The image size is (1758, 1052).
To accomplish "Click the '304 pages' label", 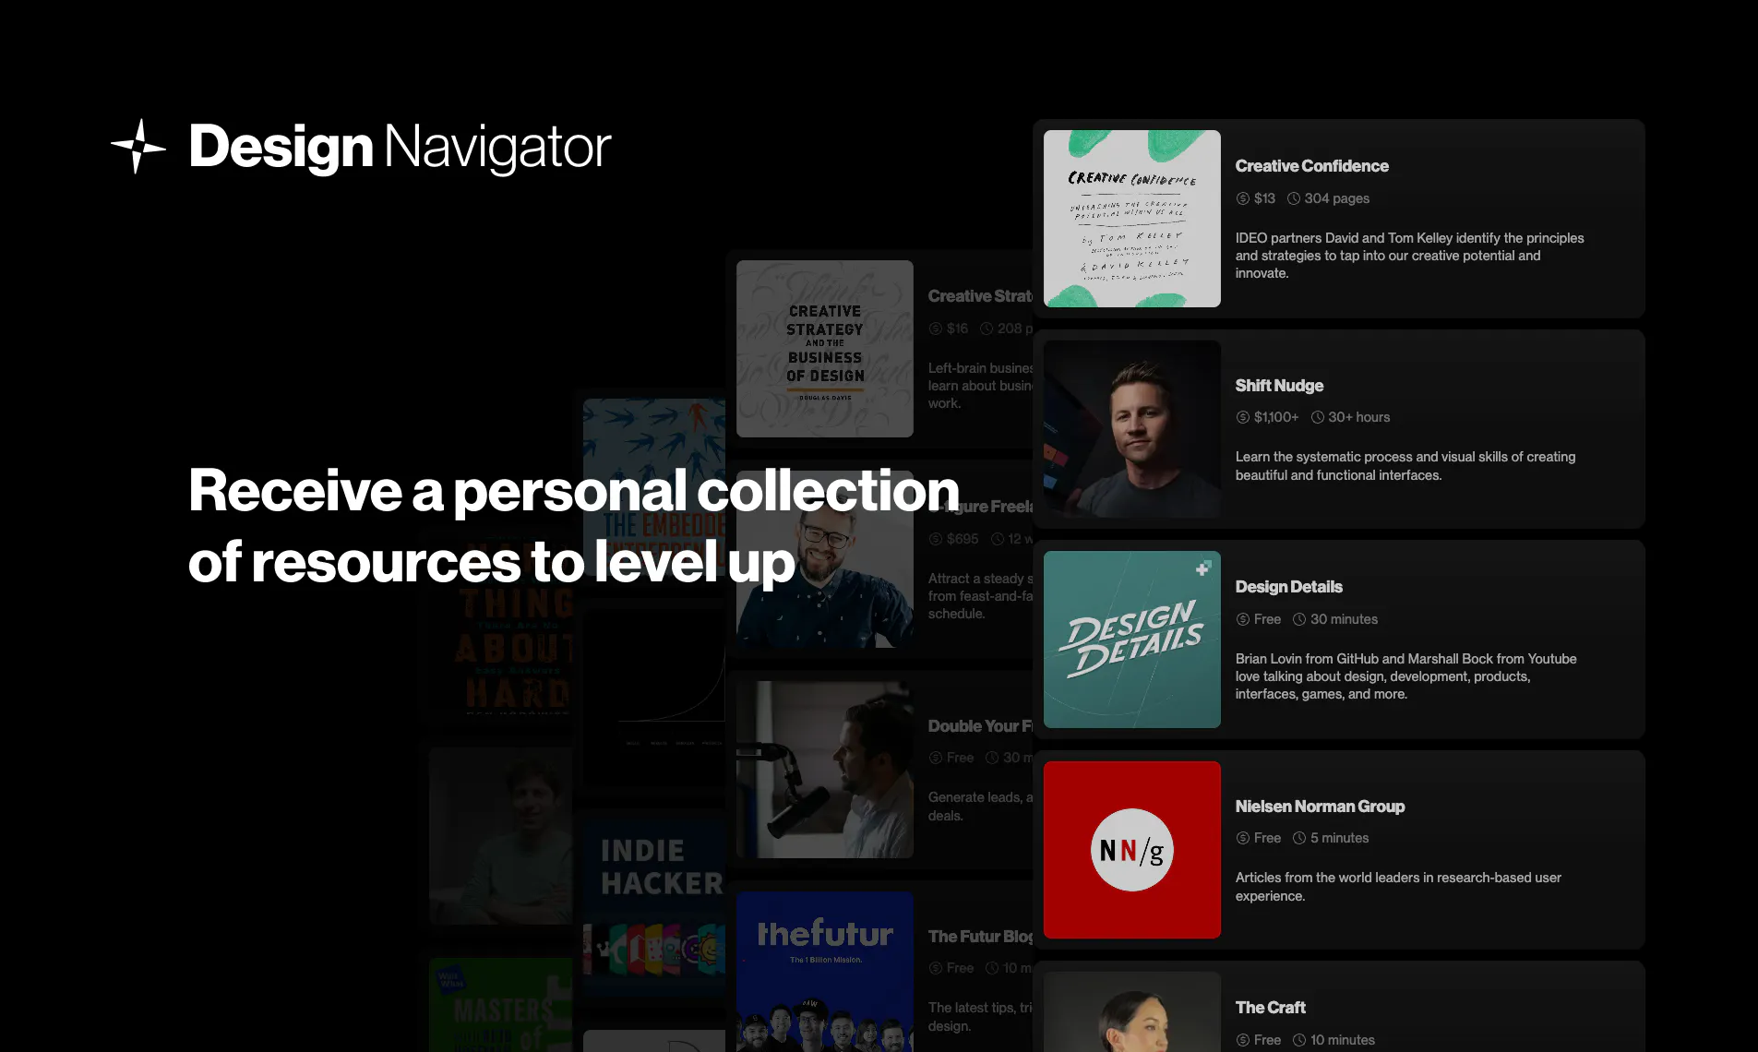I will click(x=1336, y=198).
